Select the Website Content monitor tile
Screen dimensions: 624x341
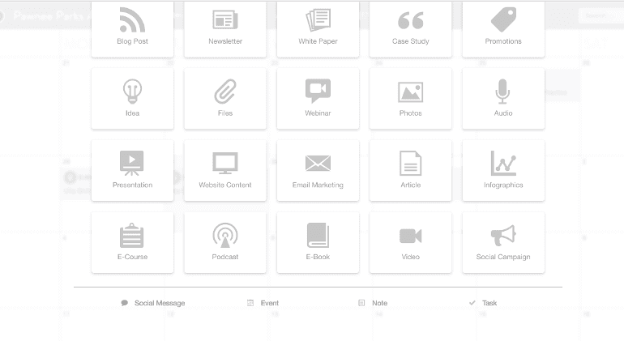click(225, 170)
